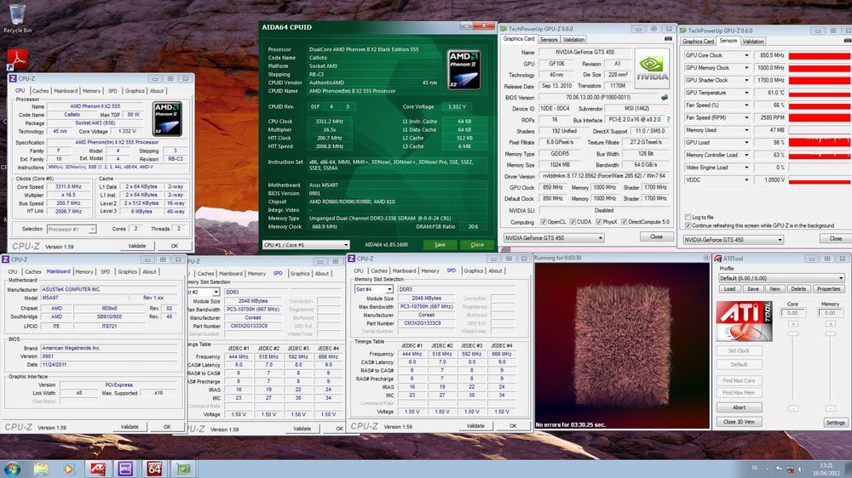
Task: Click the Core clock value field in ATITool
Action: 792,312
